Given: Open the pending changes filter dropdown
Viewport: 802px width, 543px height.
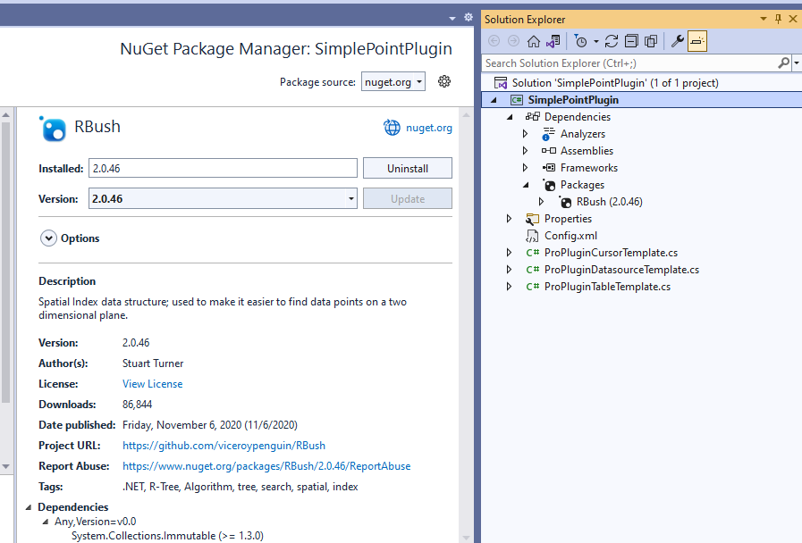Looking at the screenshot, I should coord(595,40).
